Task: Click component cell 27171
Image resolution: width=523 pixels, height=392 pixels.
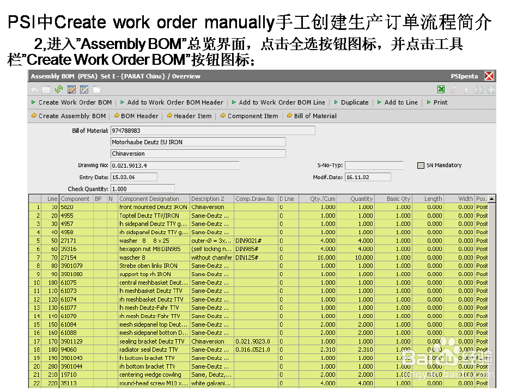Action: pos(76,241)
